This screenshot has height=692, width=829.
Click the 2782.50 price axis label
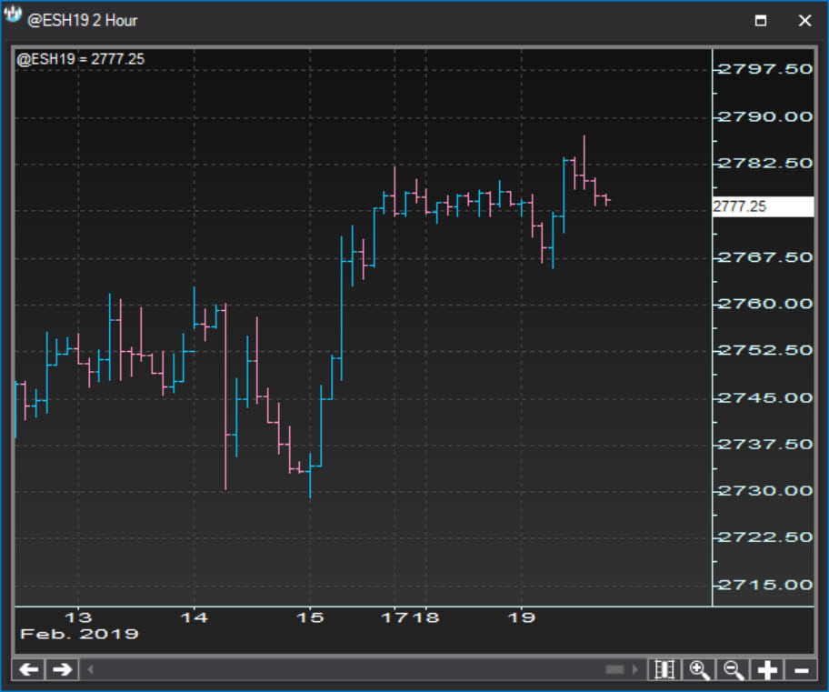tap(765, 163)
